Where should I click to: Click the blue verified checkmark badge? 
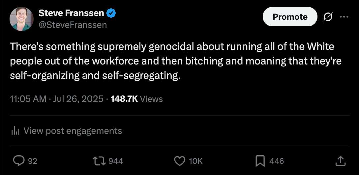(x=111, y=13)
